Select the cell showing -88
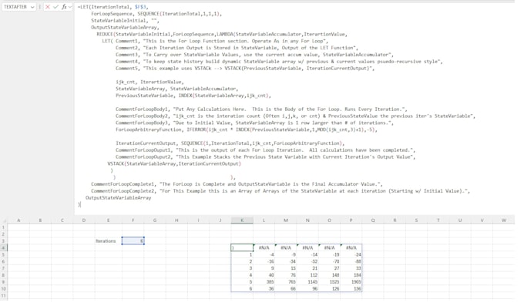The image size is (524, 306). pyautogui.click(x=351, y=261)
